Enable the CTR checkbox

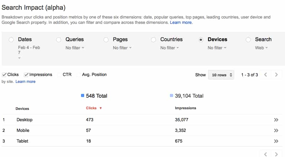59,75
